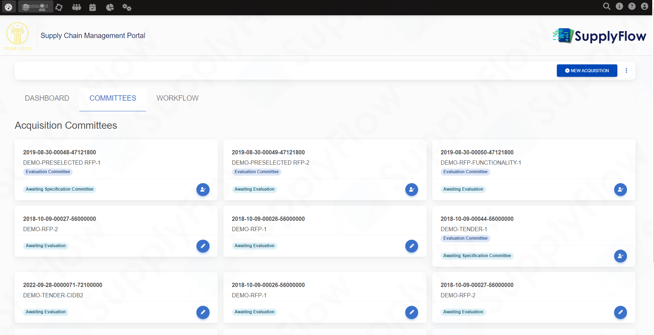Open the people group icon in top bar
654x335 pixels.
click(77, 7)
